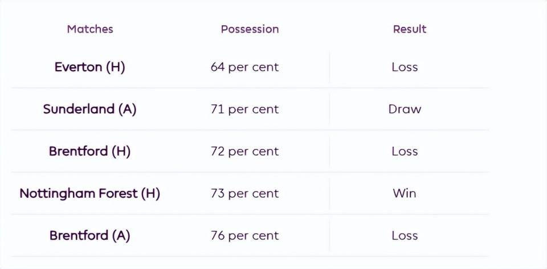Click the 64 per cent possession value
547x269 pixels.
[244, 67]
